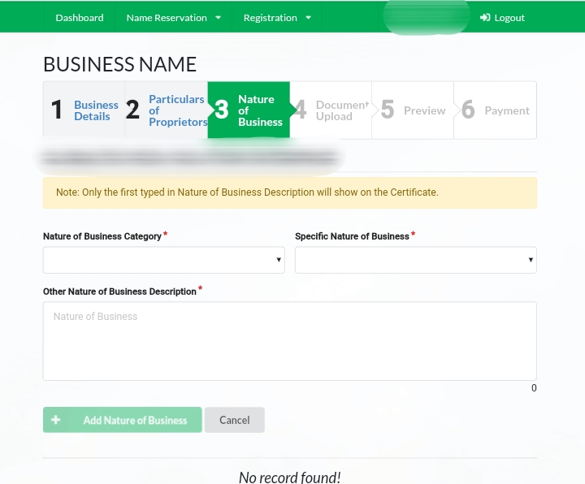This screenshot has height=484, width=585.
Task: Expand the Name Reservation dropdown caret
Action: coord(219,18)
